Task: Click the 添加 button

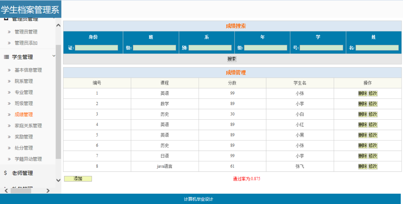Action: point(78,179)
